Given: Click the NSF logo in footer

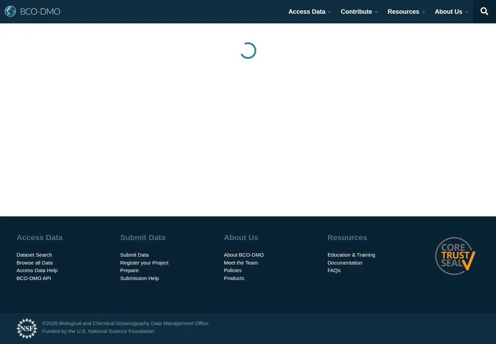Looking at the screenshot, I should [x=27, y=329].
